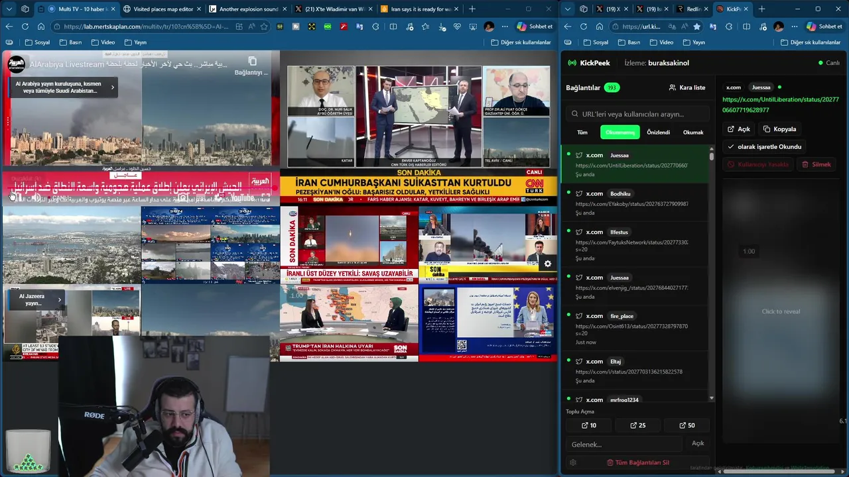The image size is (849, 477).
Task: Reveal blurred preview 'Click to reveal'
Action: click(781, 311)
